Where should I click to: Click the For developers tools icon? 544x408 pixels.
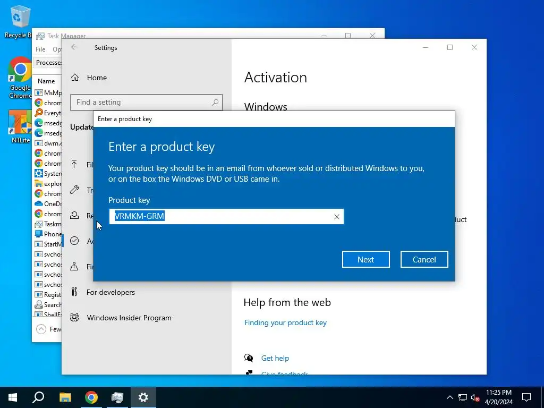(74, 292)
